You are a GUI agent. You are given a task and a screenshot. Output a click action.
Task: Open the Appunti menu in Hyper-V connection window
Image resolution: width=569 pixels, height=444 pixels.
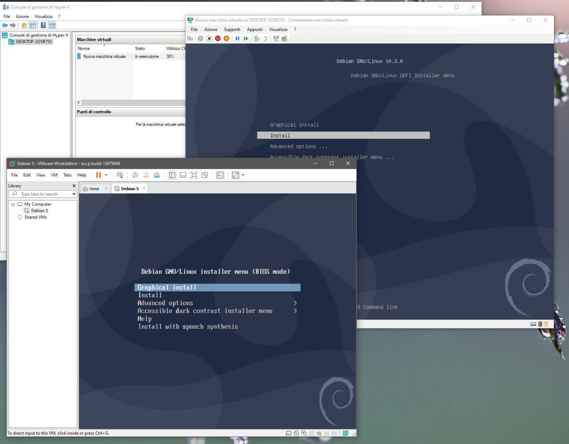tap(255, 29)
